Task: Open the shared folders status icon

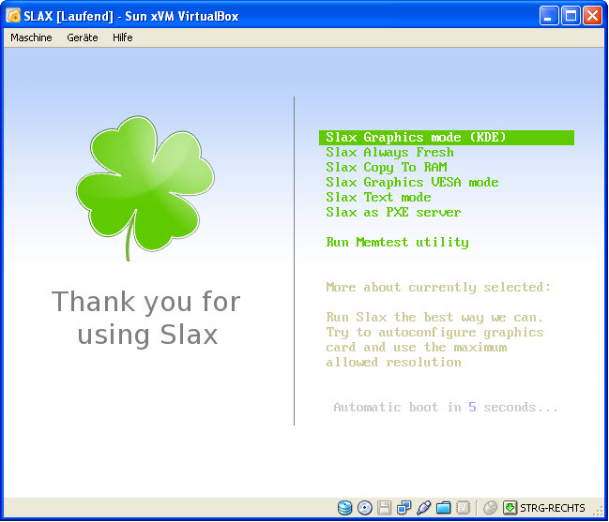Action: 443,508
